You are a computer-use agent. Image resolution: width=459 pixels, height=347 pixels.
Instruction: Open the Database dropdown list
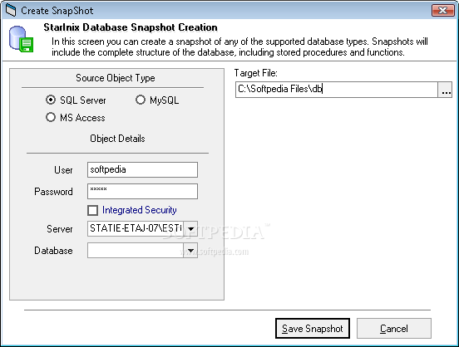(191, 250)
